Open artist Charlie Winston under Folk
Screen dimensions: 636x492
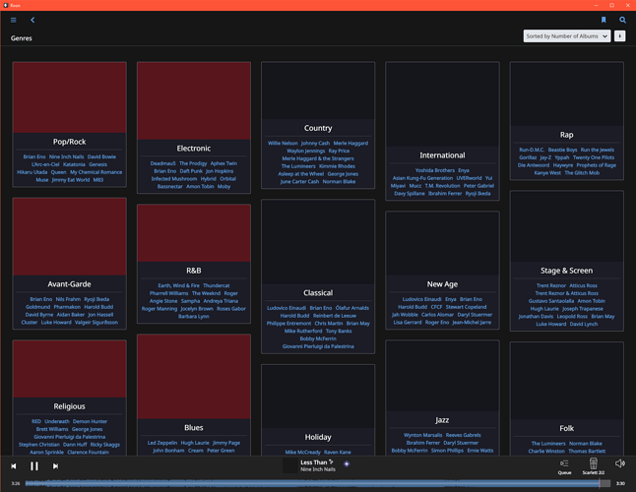(x=546, y=451)
